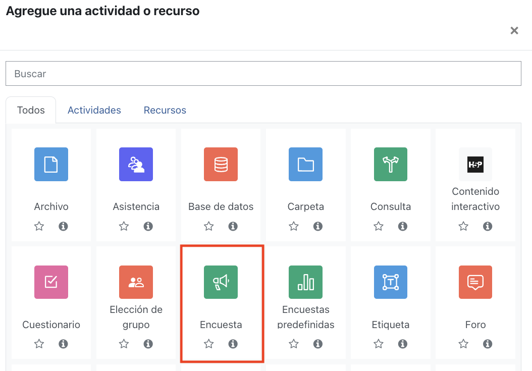
Task: Mark Cuestionario as favorite
Action: click(39, 344)
